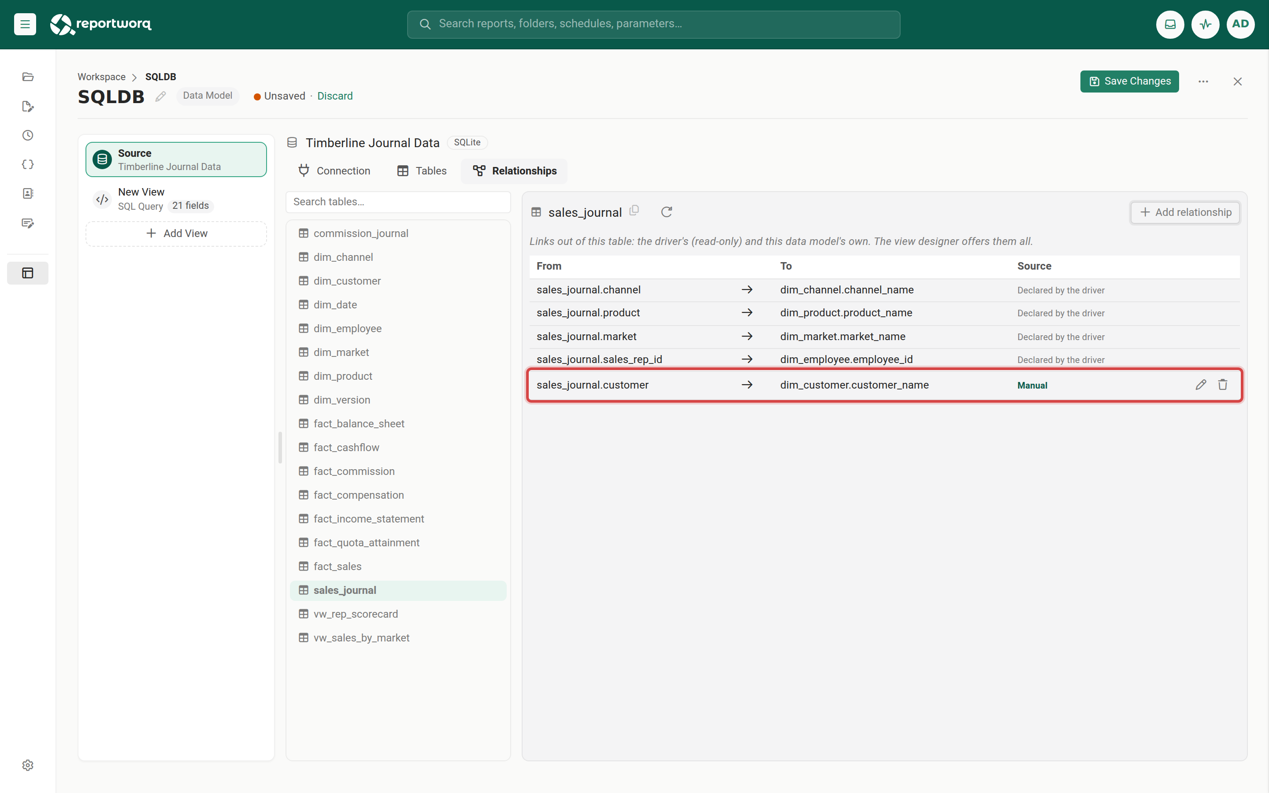
Task: Select the dim_product table
Action: point(398,376)
